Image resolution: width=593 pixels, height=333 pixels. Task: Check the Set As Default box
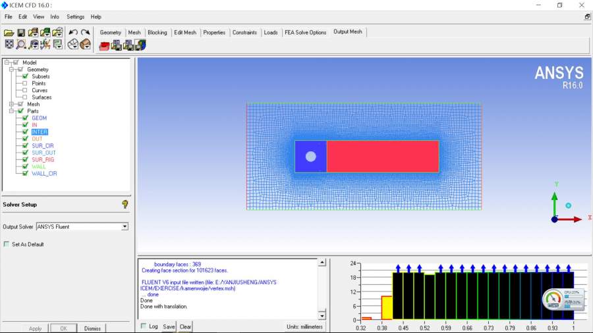pos(7,244)
